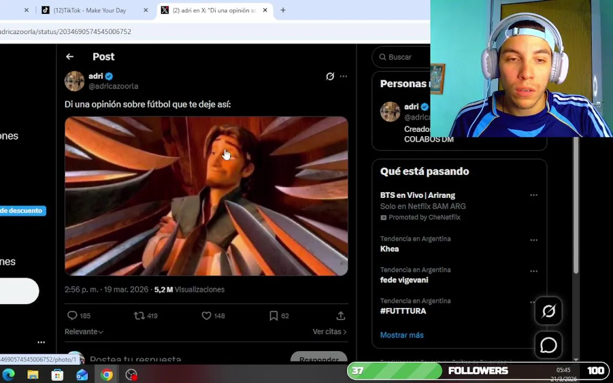
Task: Like the post with 148 likes
Action: coord(206,315)
